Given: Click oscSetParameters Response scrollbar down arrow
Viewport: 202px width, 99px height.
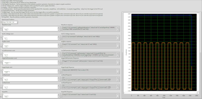Looking at the screenshot, I should 118,56.
